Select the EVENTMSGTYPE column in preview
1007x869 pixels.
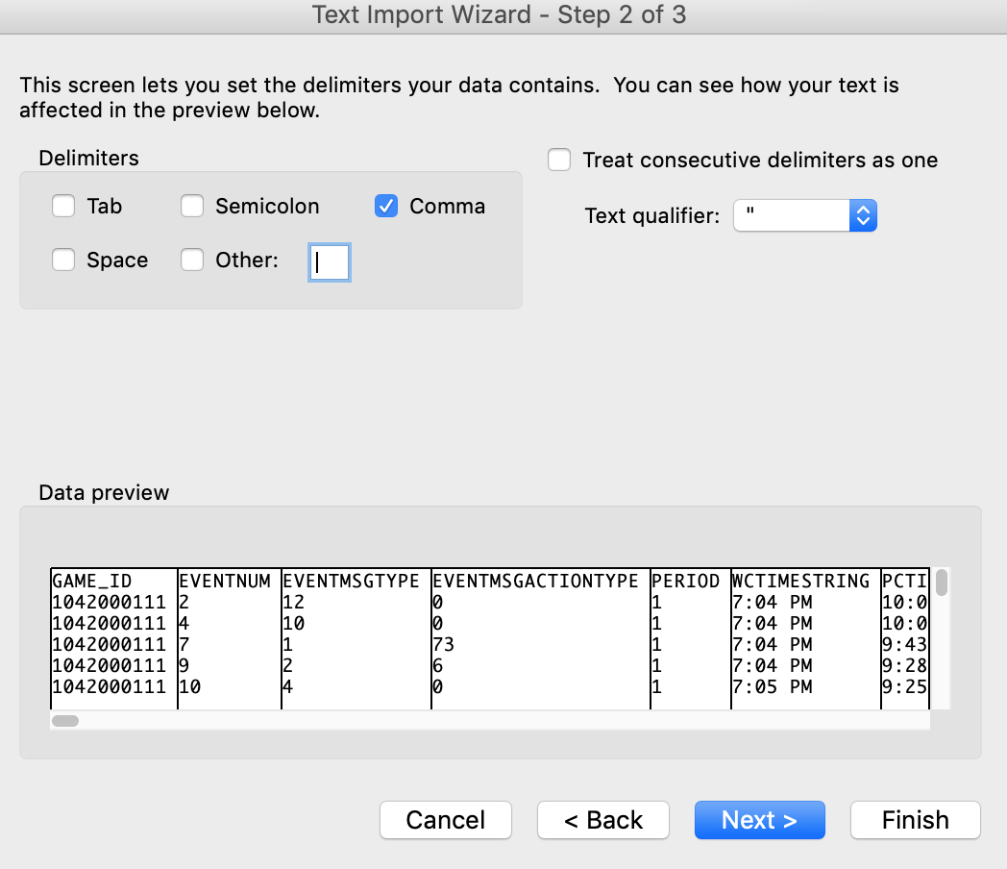(351, 582)
